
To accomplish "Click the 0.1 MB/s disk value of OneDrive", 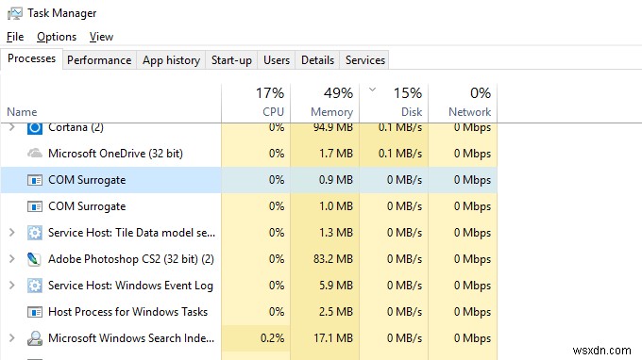I will pos(400,154).
